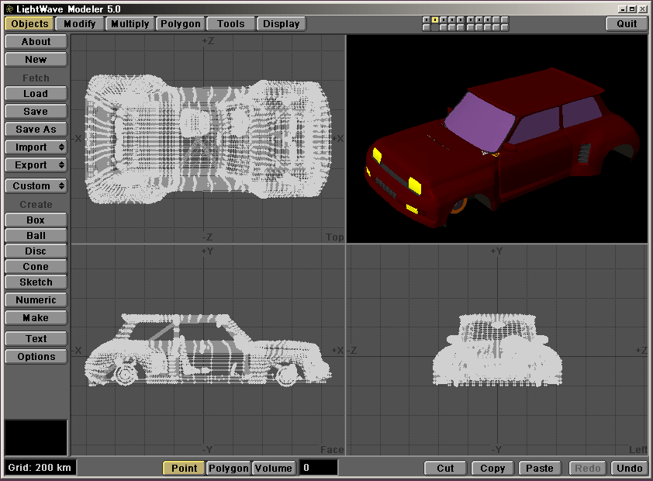653x481 pixels.
Task: Click the Save As button
Action: (x=36, y=130)
